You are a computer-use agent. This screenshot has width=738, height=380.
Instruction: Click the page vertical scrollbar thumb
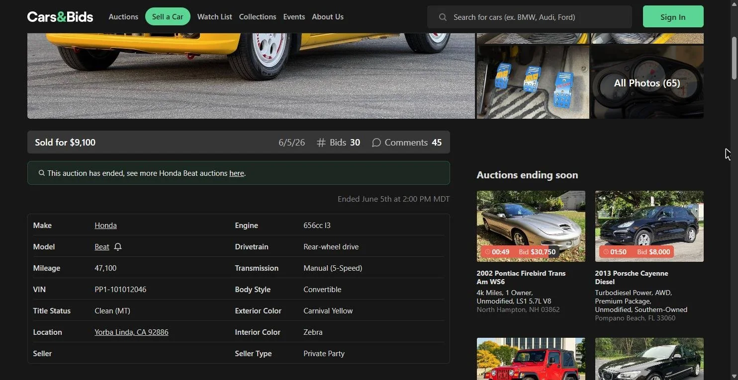click(x=734, y=57)
